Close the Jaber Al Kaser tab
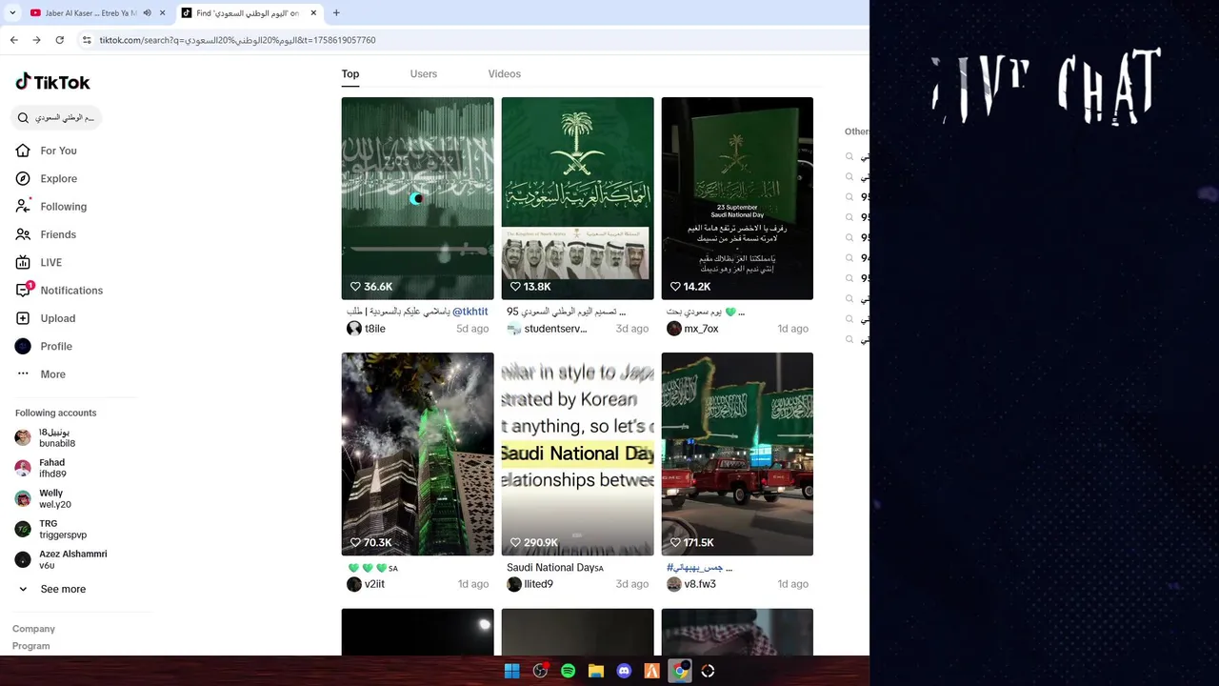Screen dimensions: 1219x686 tap(162, 13)
